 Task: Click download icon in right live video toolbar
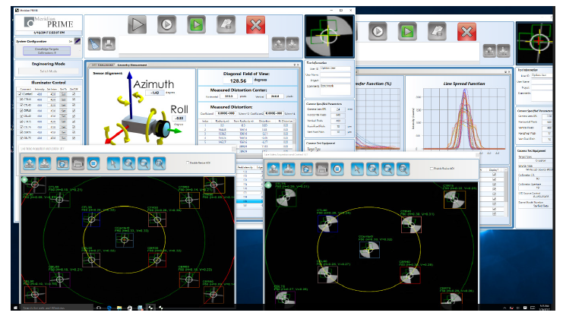click(x=289, y=169)
